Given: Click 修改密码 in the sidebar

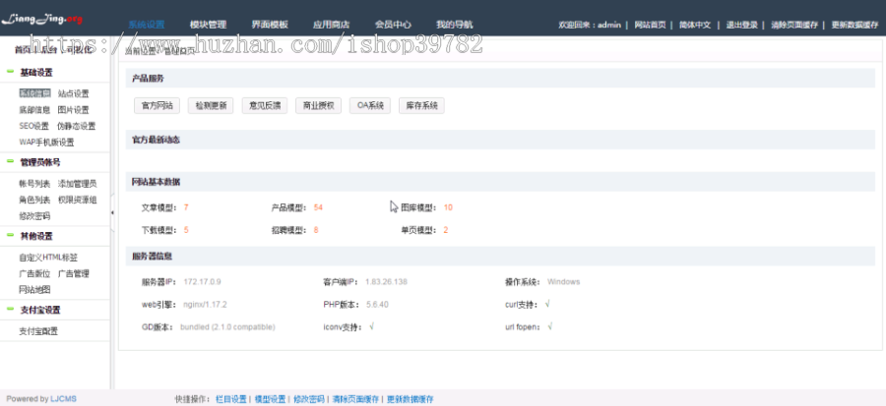Looking at the screenshot, I should (x=34, y=216).
